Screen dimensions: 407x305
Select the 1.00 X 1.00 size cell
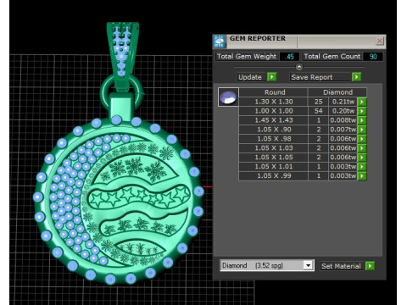273,111
